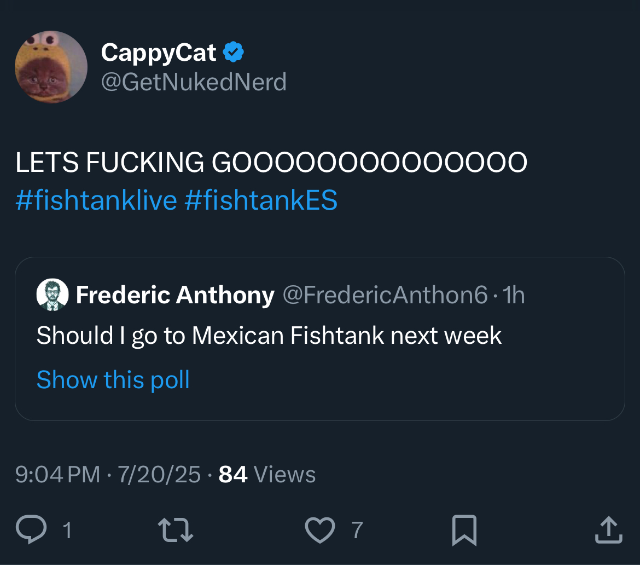Open the @GetNukedNerd handle
640x565 pixels.
194,82
